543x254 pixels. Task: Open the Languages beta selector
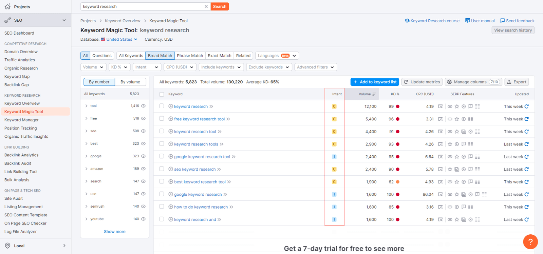coord(277,56)
